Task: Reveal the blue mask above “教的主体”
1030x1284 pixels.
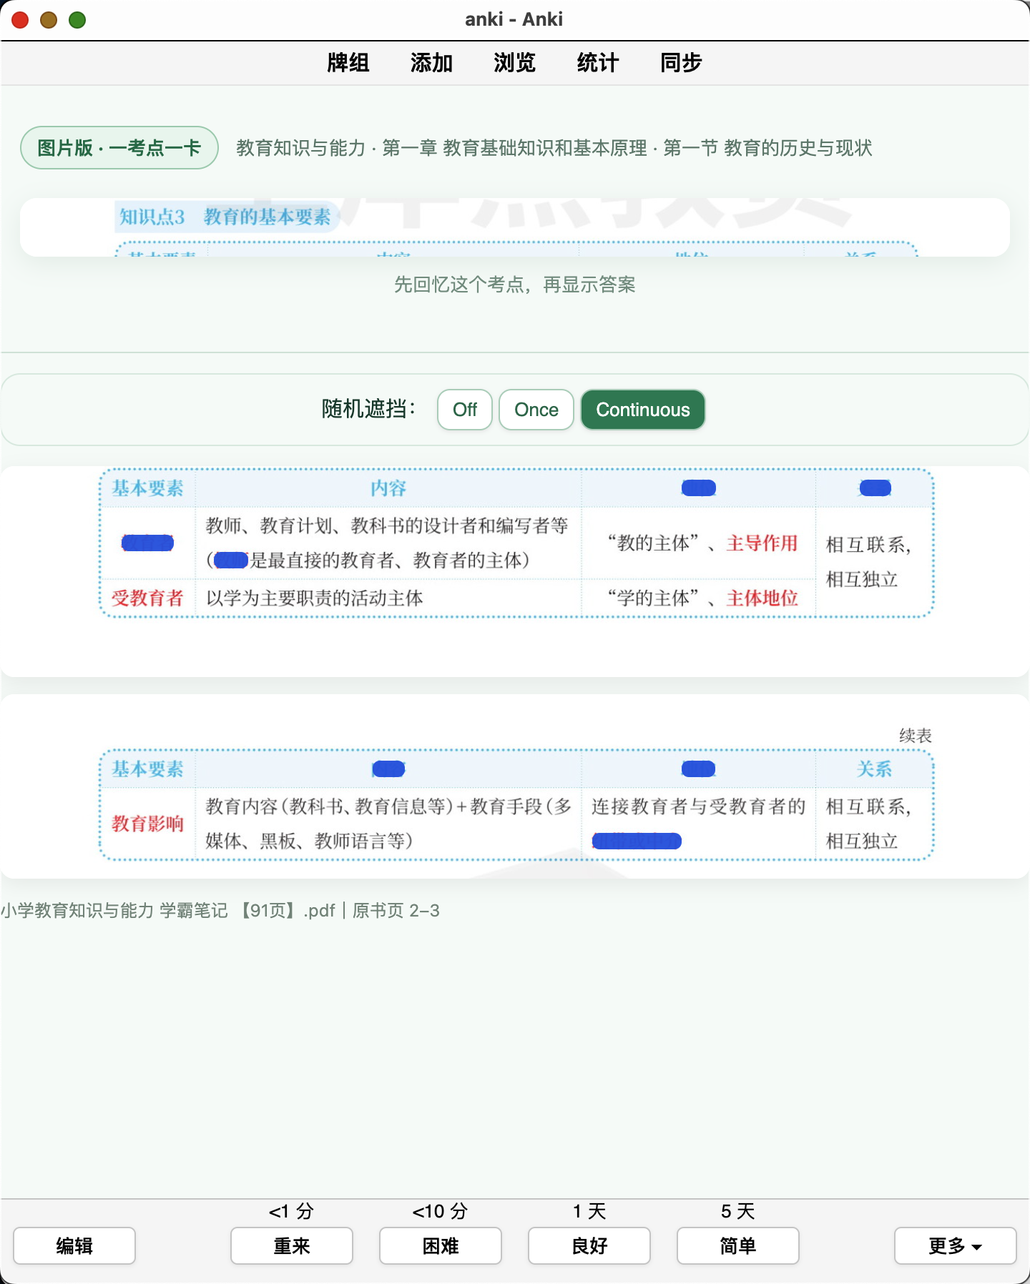Action: (x=699, y=488)
